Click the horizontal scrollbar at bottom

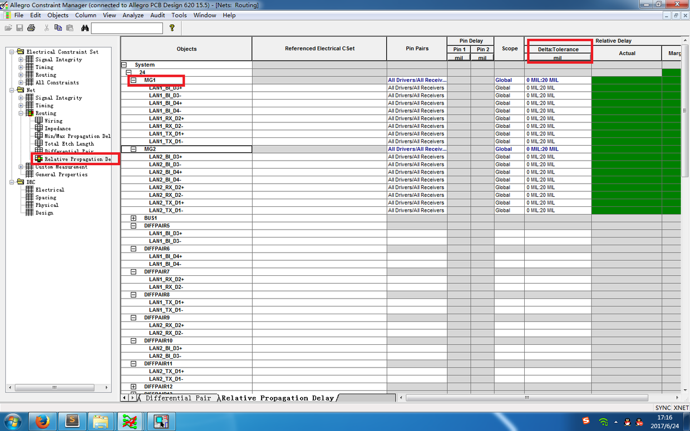(527, 398)
